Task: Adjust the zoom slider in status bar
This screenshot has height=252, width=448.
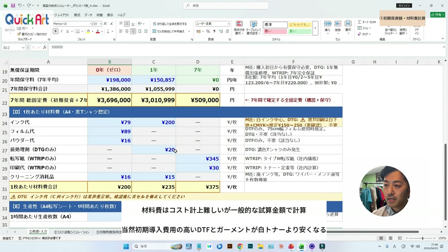Action: pyautogui.click(x=422, y=238)
